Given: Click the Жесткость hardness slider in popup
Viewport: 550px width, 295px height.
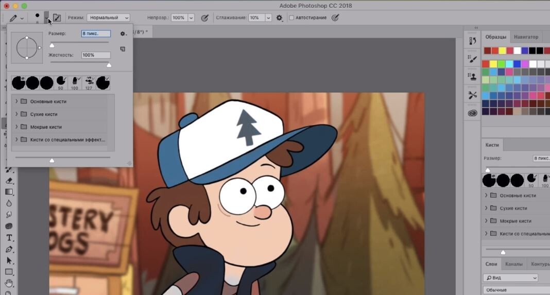Looking at the screenshot, I should click(80, 63).
